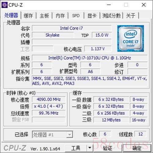Switch to the 主板 tab
Viewport: 153px width, 153px height.
coord(44,16)
